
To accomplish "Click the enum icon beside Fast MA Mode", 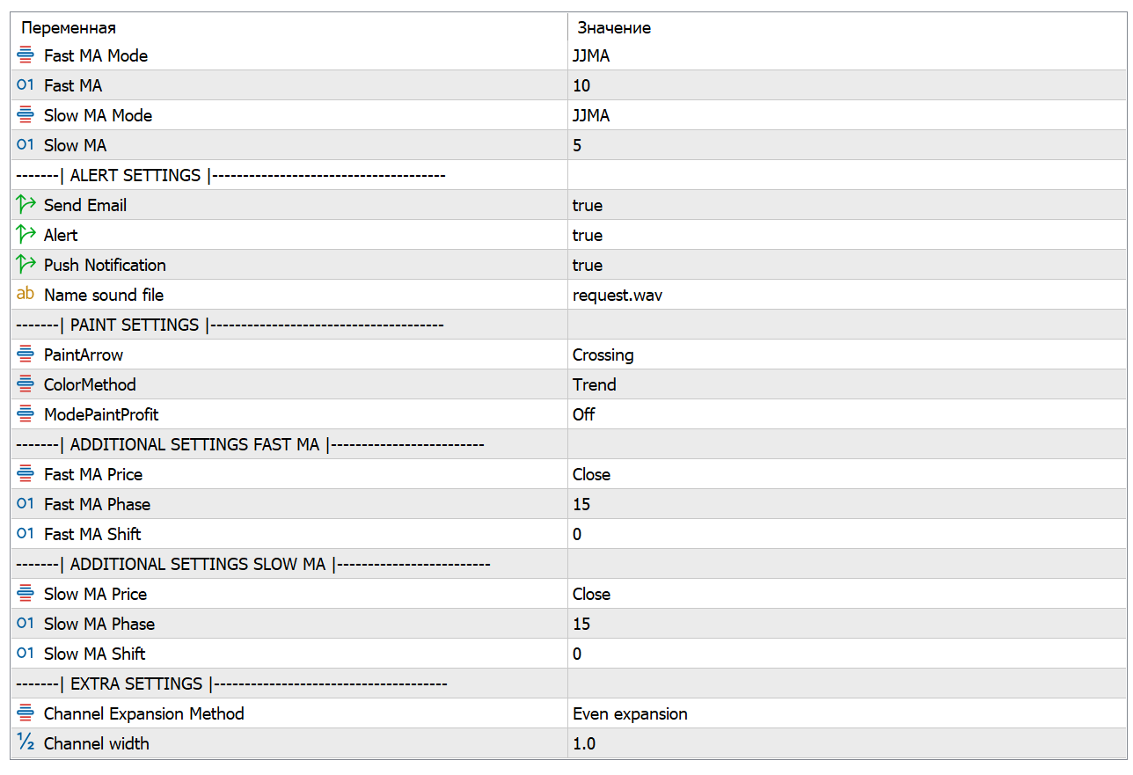I will tap(26, 55).
